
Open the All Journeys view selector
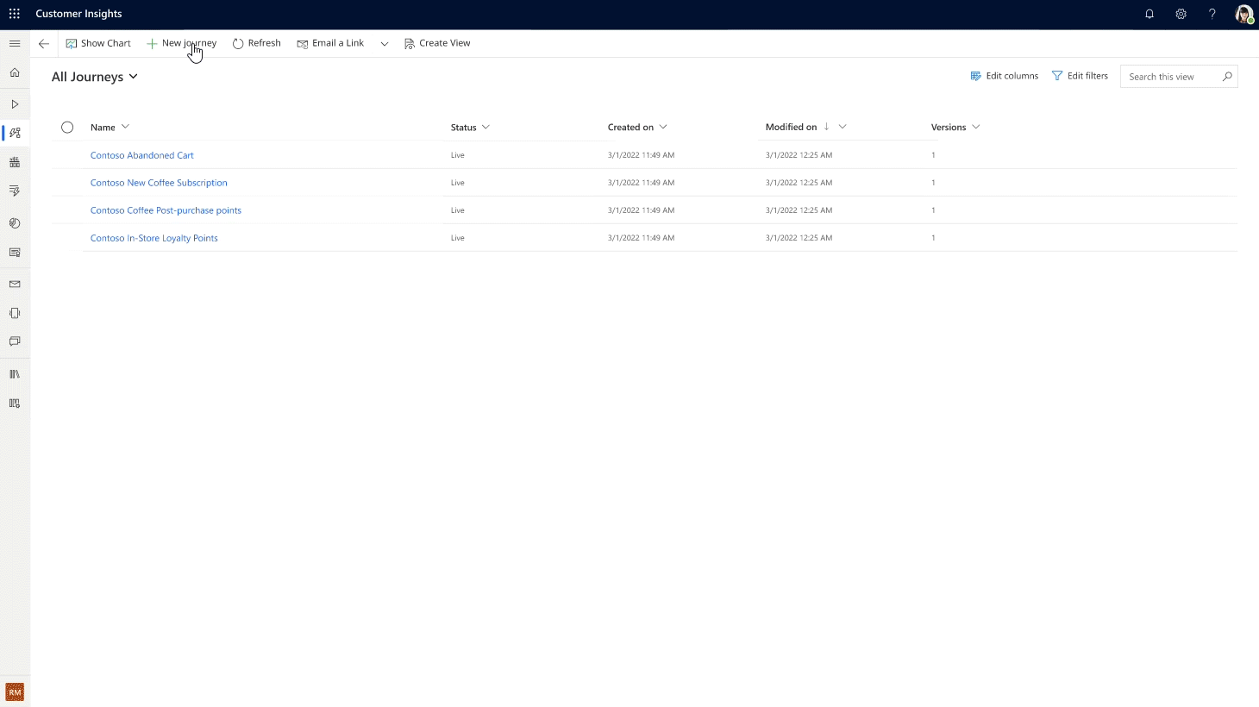95,76
